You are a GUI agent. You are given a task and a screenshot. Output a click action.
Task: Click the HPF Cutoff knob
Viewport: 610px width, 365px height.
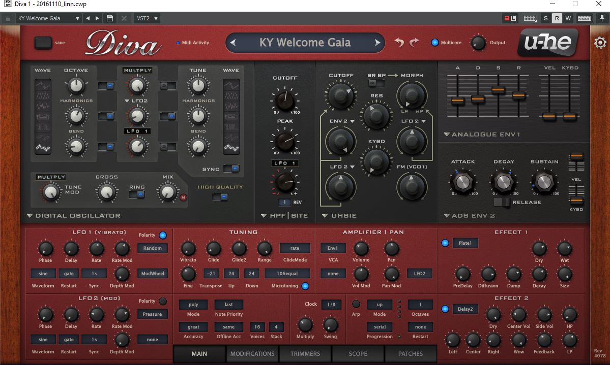[285, 100]
